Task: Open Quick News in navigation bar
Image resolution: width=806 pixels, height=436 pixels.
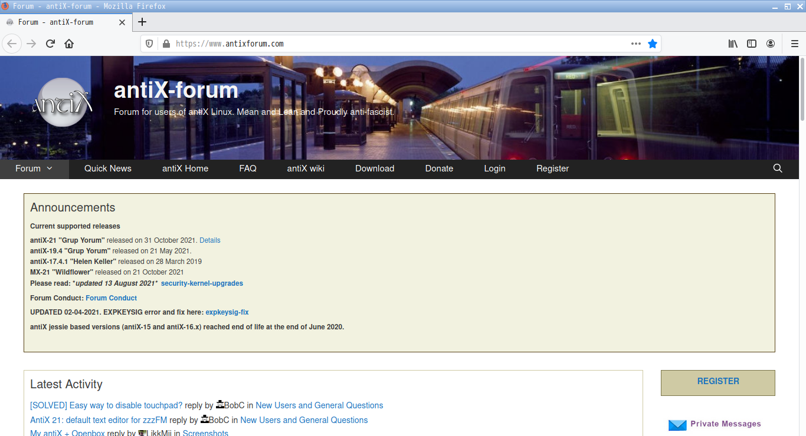Action: (108, 169)
